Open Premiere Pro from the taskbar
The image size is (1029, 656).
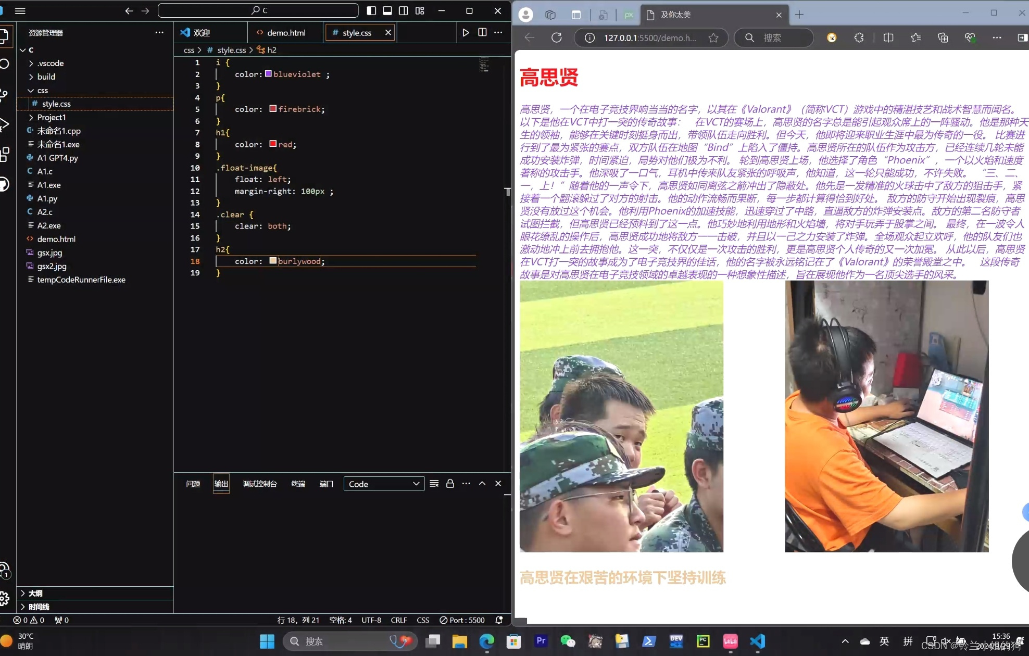click(x=541, y=641)
